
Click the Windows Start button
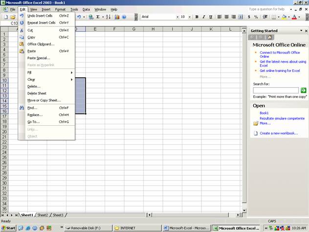(8, 228)
